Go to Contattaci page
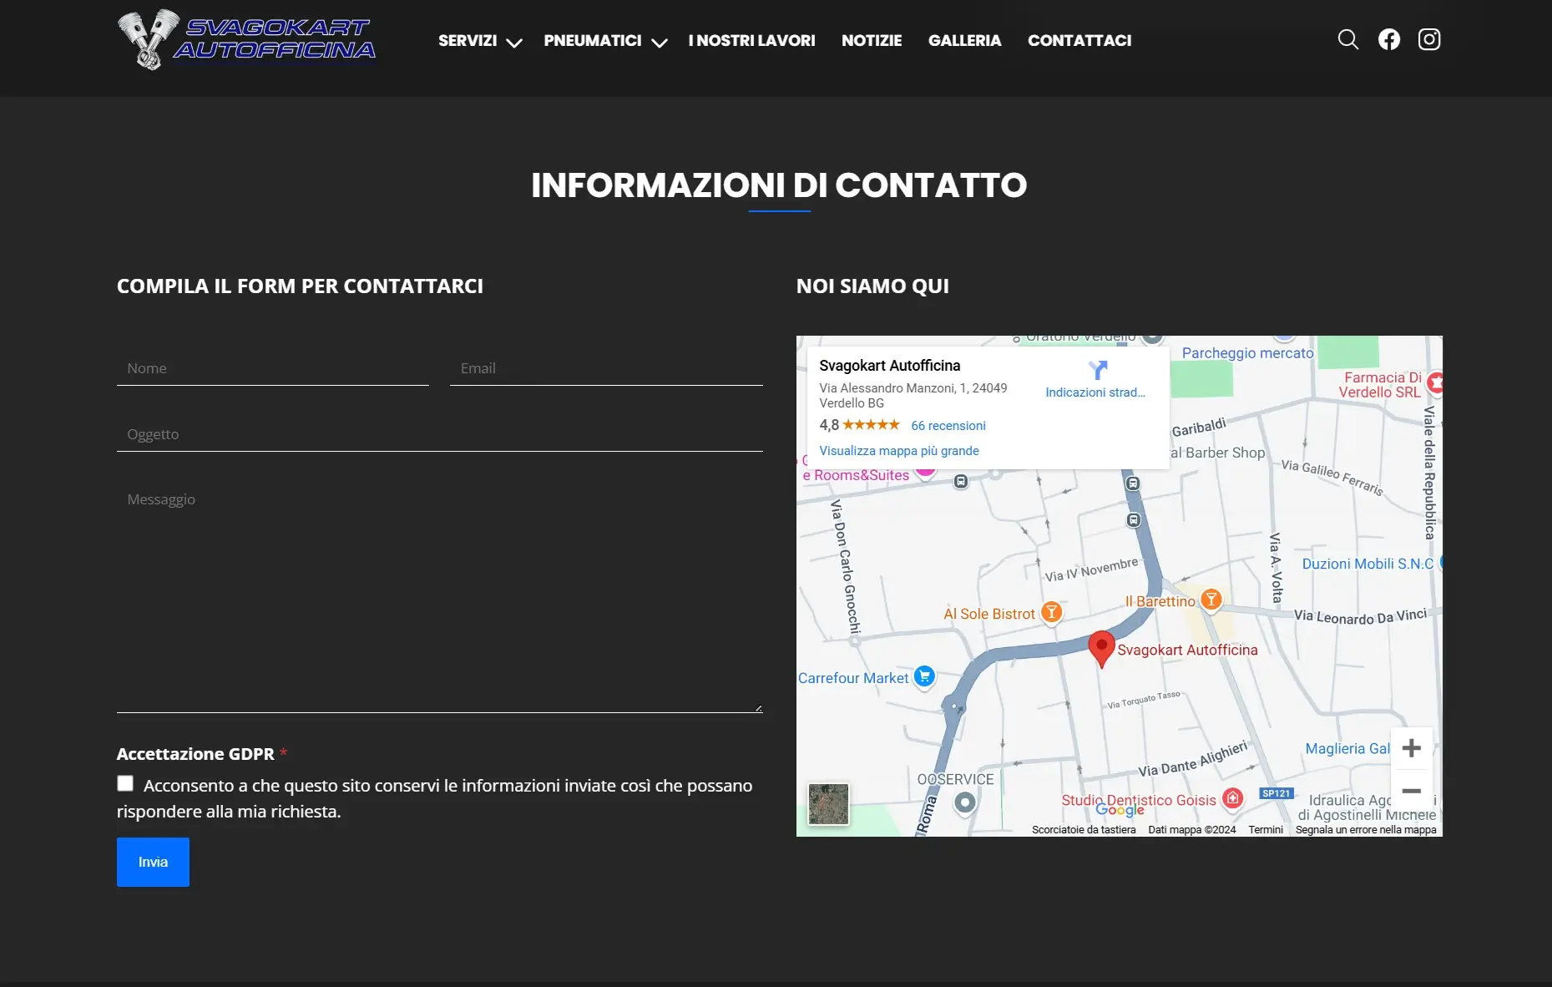 [x=1079, y=40]
